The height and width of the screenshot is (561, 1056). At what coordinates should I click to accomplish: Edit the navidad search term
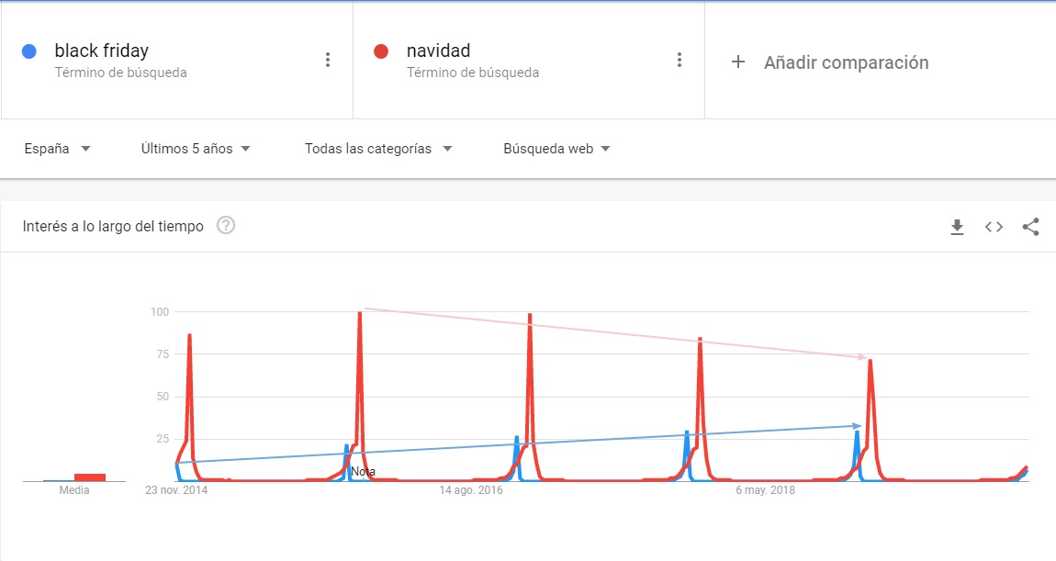click(438, 50)
